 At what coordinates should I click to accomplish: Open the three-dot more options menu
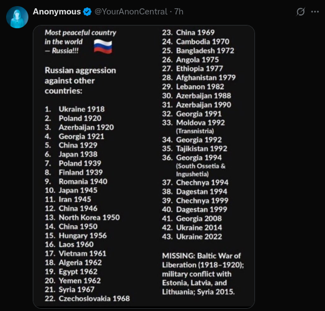click(x=315, y=12)
